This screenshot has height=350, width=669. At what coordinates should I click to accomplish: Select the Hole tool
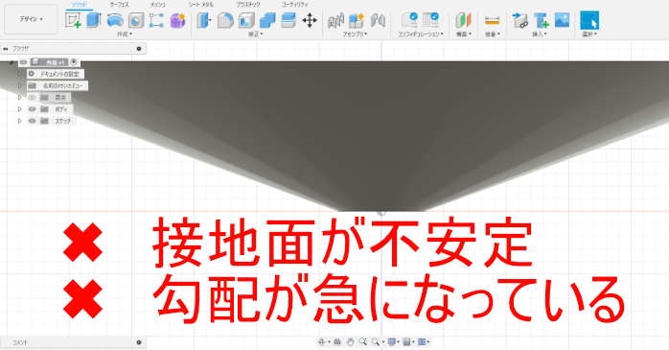click(x=136, y=20)
